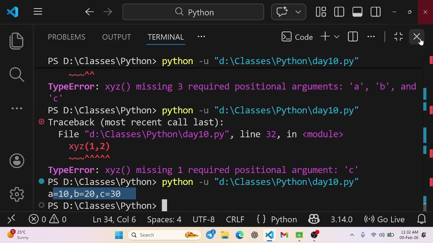The height and width of the screenshot is (243, 433).
Task: Change indentation via Spaces: 4
Action: point(164,219)
